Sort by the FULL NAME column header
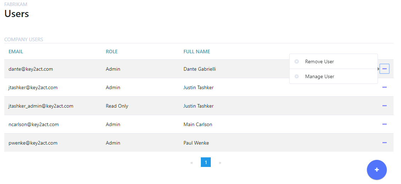This screenshot has width=401, height=184. 197,52
